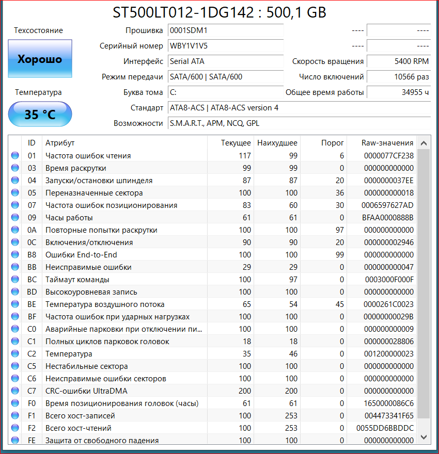This screenshot has width=439, height=454.
Task: Click status icon for Нестабильные сектора
Action: click(x=14, y=366)
